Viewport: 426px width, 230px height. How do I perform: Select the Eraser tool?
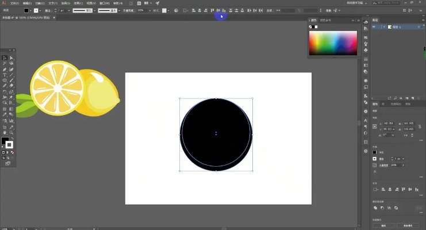click(11, 86)
